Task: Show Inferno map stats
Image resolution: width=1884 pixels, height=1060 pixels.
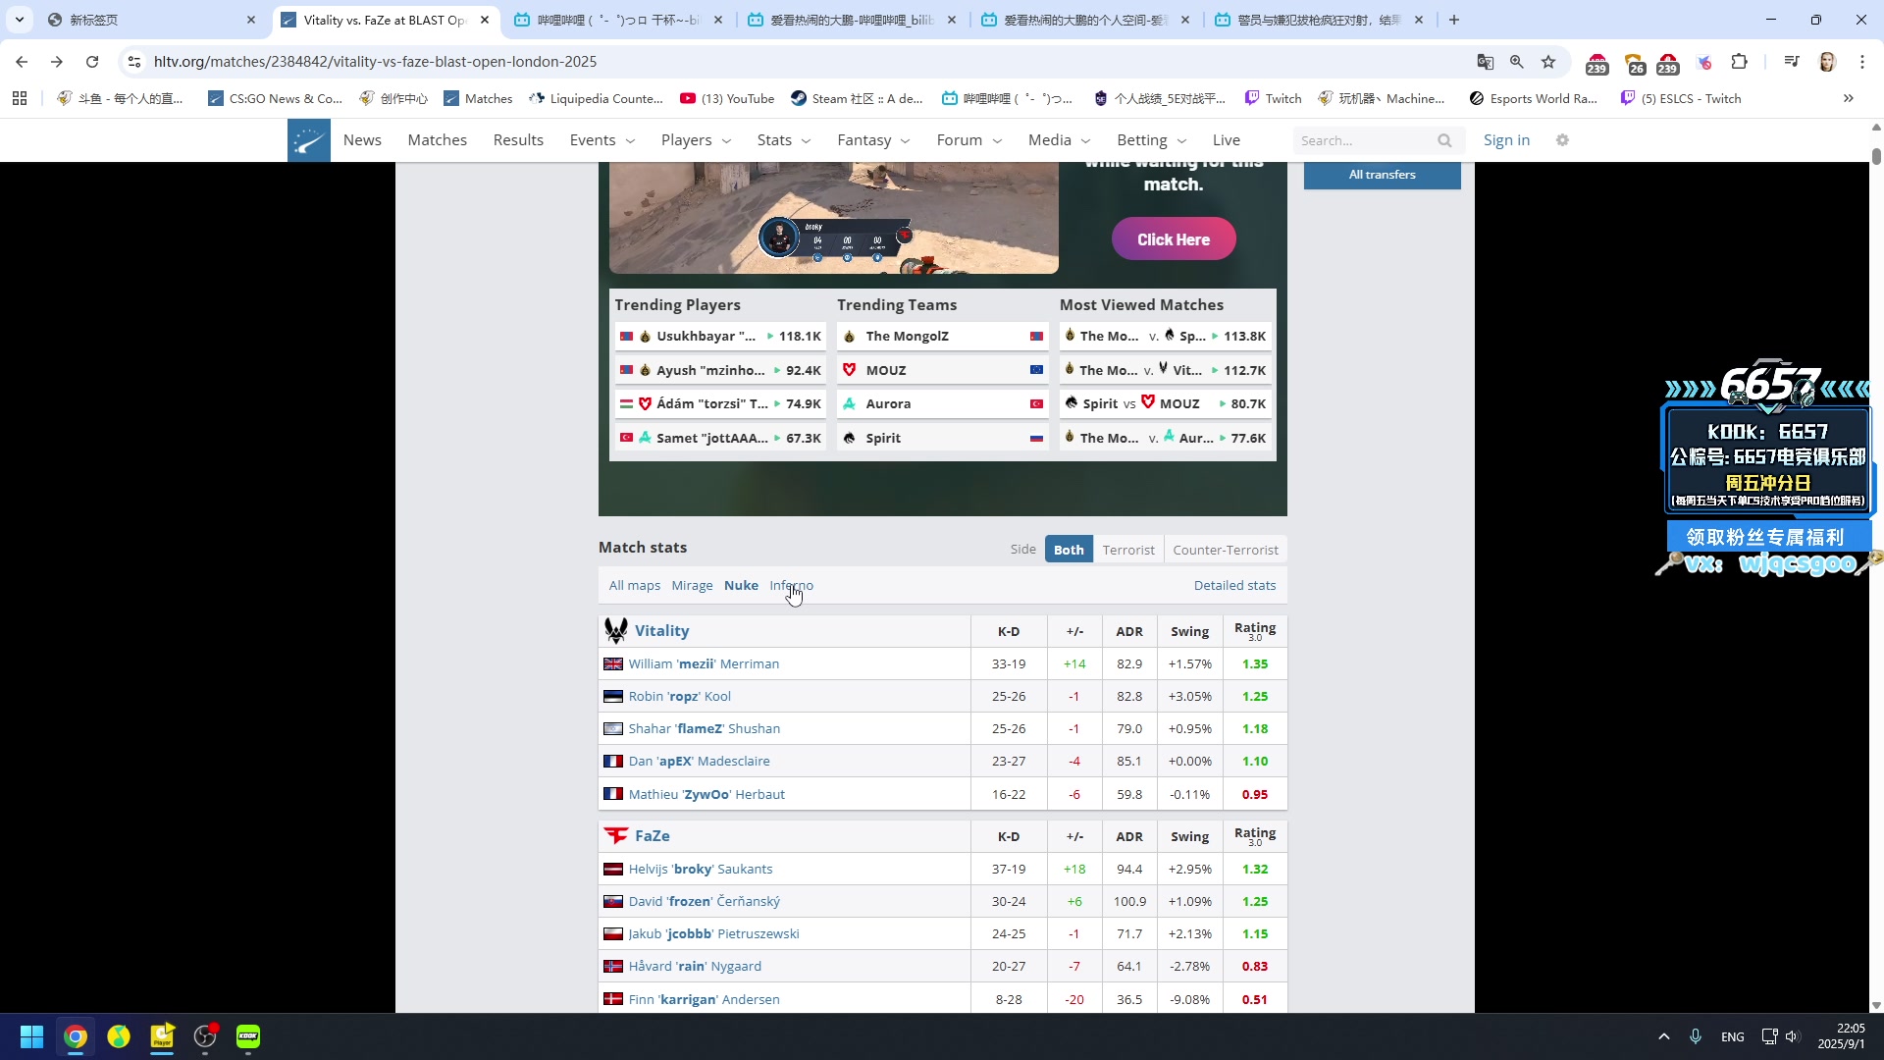Action: [x=791, y=585]
